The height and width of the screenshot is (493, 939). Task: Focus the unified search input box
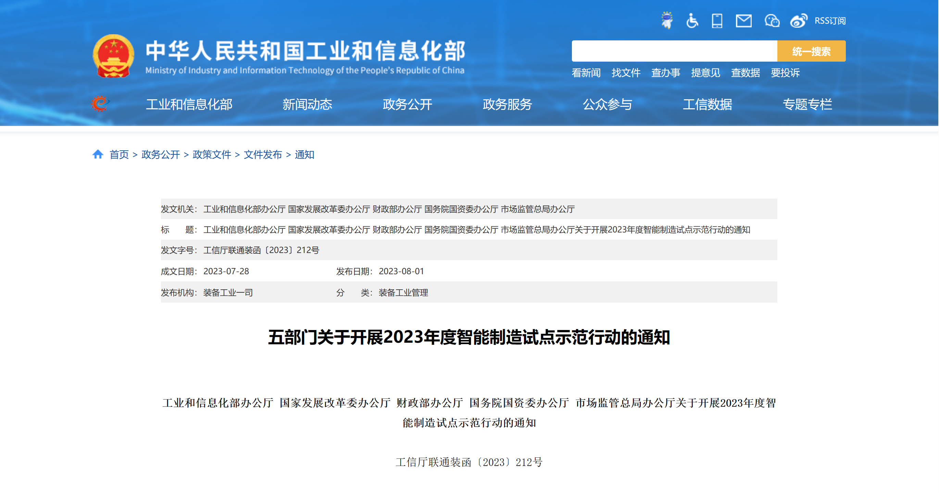click(x=674, y=51)
